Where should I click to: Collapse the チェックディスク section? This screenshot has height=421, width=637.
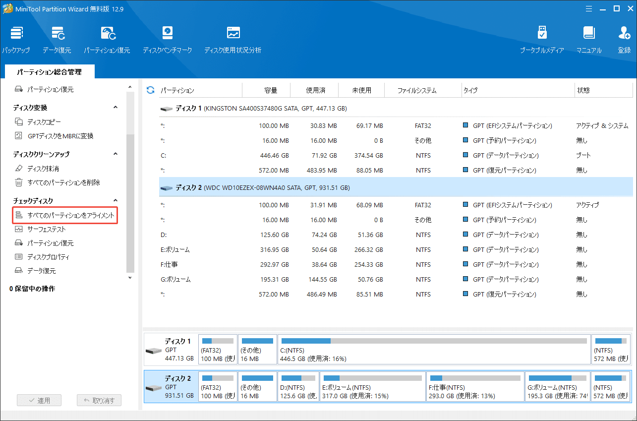pos(115,200)
